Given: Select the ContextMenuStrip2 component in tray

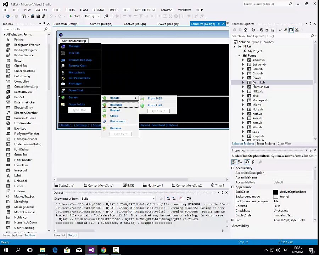Looking at the screenshot, I should [x=187, y=185].
